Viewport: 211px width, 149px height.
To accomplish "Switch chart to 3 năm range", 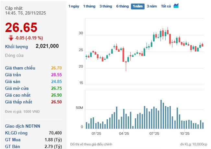I will 152,6.
